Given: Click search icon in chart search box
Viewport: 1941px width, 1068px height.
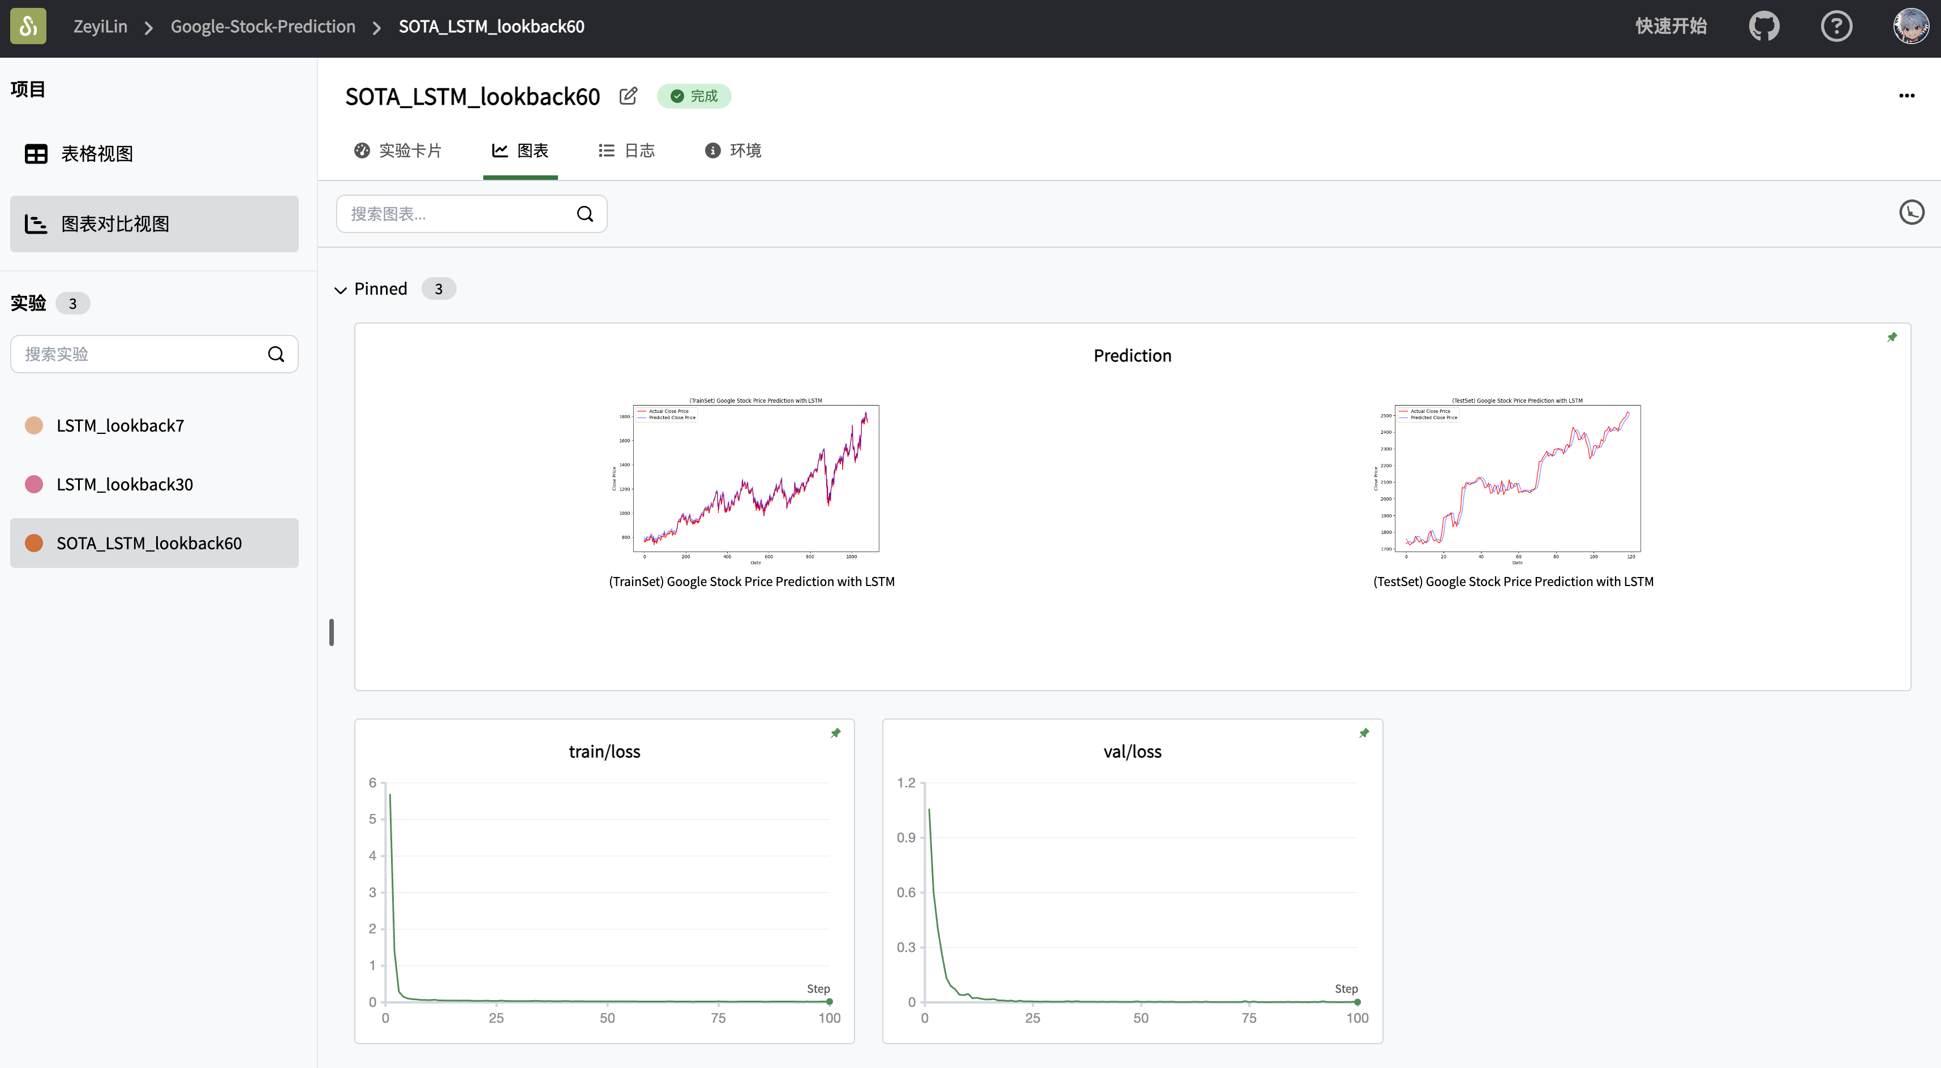Looking at the screenshot, I should (x=585, y=214).
